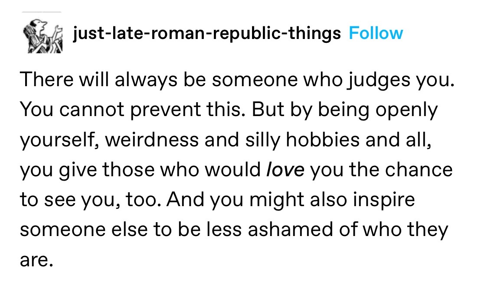Click the phrase "someone else" on sixth line
The image size is (488, 288).
[x=84, y=230]
